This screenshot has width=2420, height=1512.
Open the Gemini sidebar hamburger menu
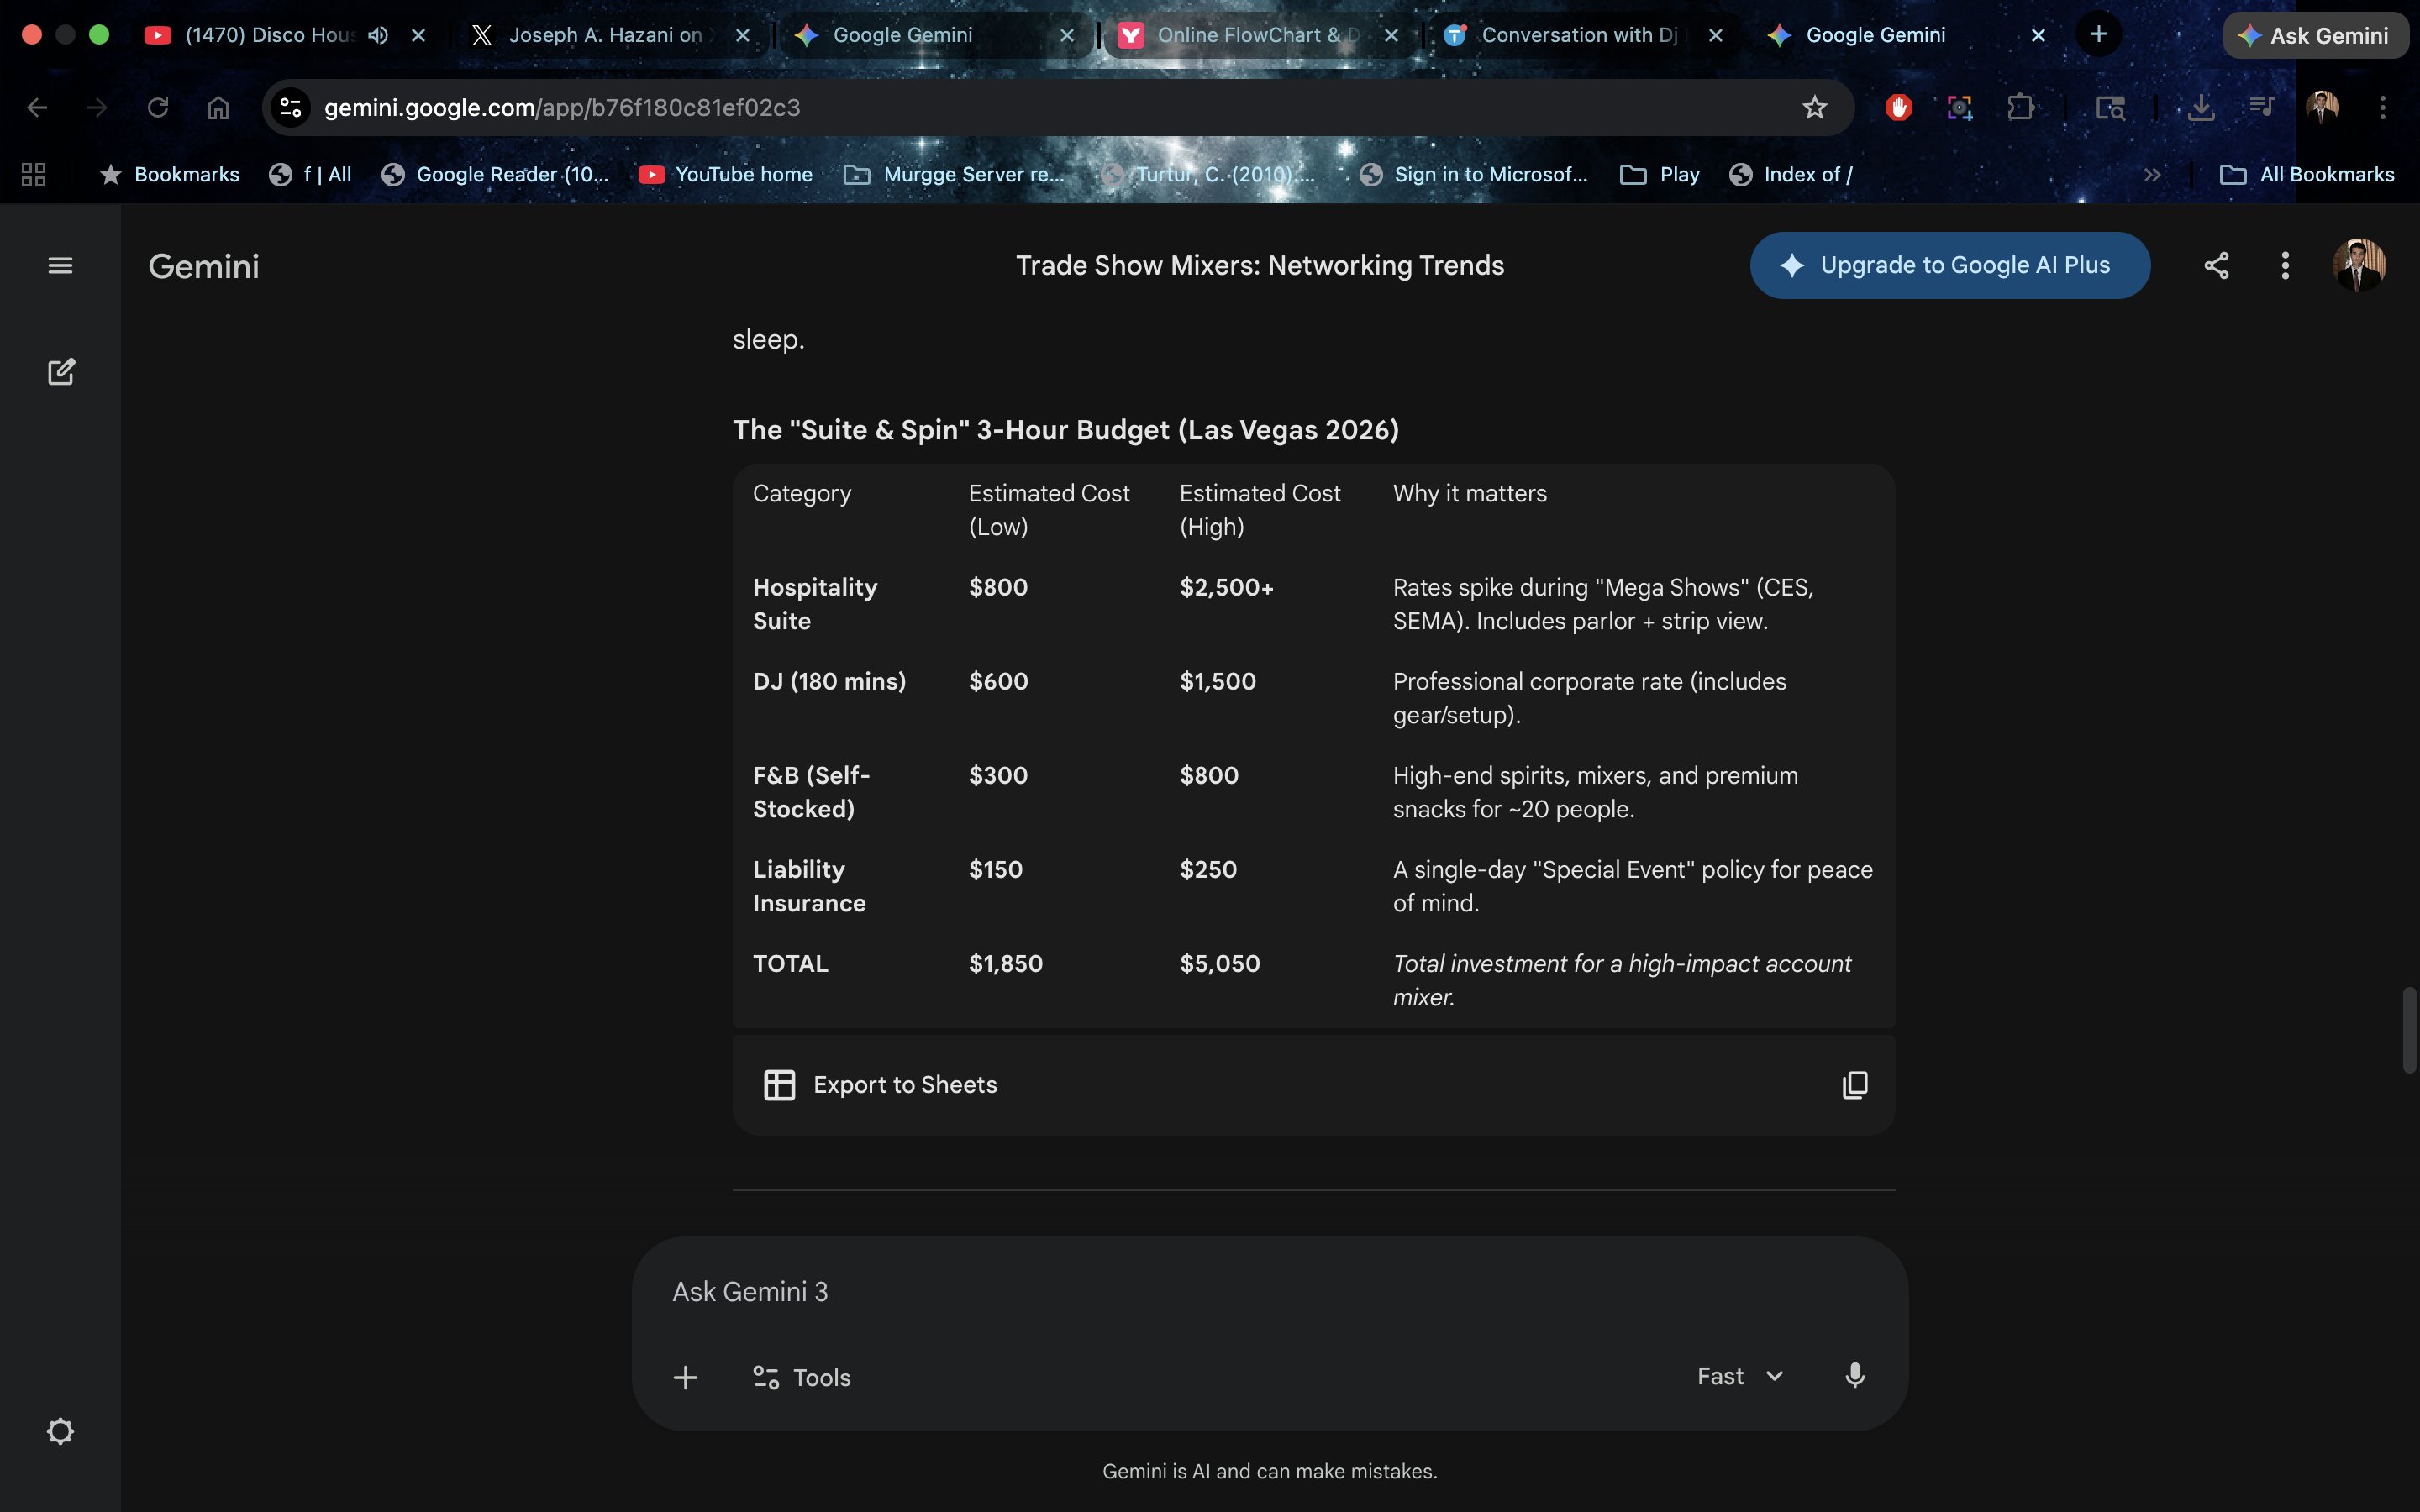point(60,265)
